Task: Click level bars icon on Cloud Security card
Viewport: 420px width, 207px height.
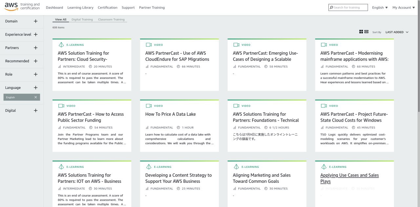Action: (x=59, y=66)
